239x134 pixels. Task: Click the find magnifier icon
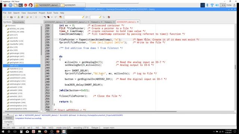[87, 17]
